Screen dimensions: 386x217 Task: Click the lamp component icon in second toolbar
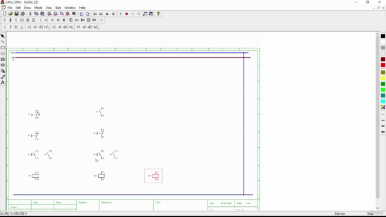point(4,20)
